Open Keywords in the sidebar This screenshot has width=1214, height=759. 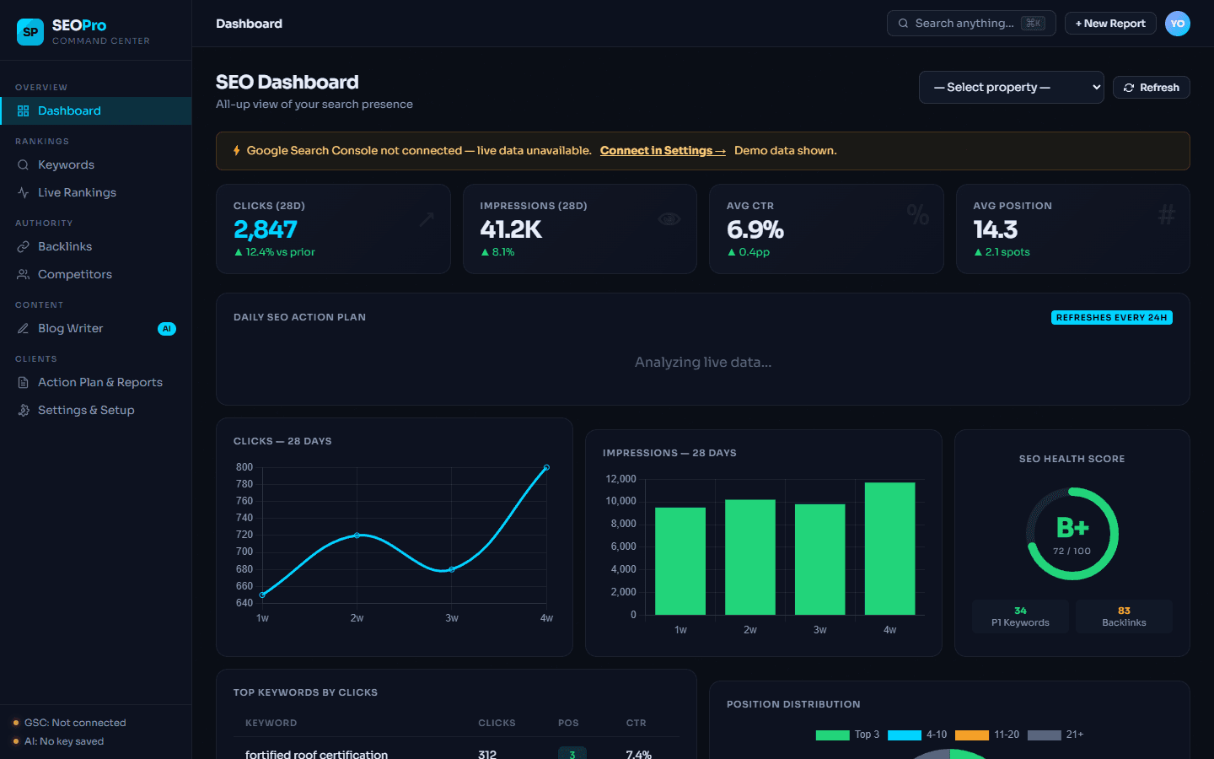point(96,165)
